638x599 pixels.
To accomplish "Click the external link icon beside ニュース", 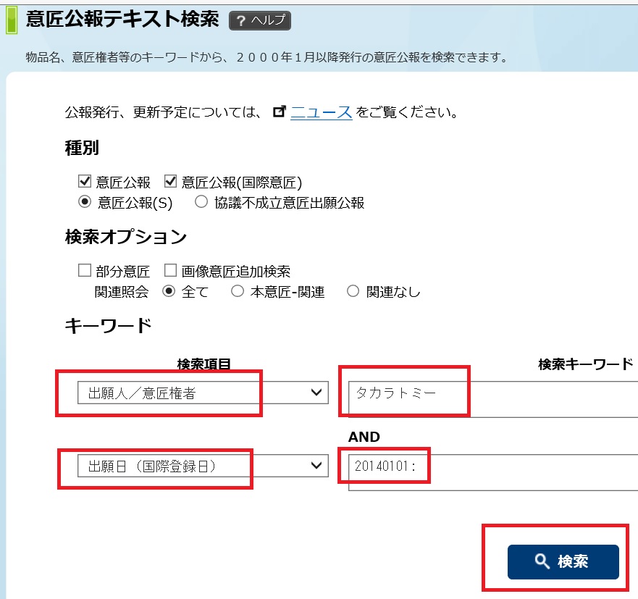I will 279,111.
